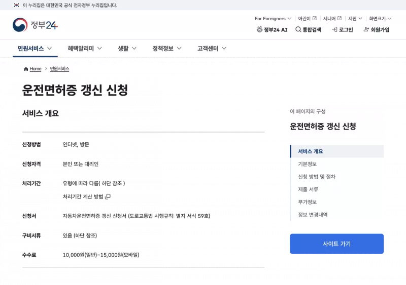Image resolution: width=406 pixels, height=285 pixels.
Task: Click the text 인터넷, 방문
Action: [76, 144]
